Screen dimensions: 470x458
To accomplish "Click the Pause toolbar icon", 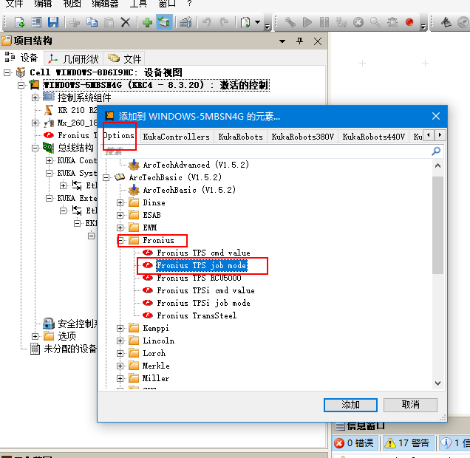I will click(324, 22).
